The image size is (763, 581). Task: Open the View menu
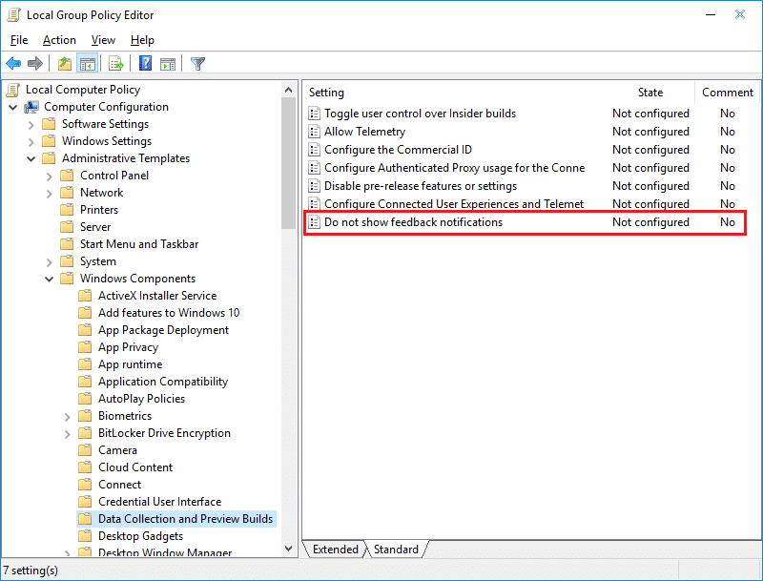click(103, 40)
